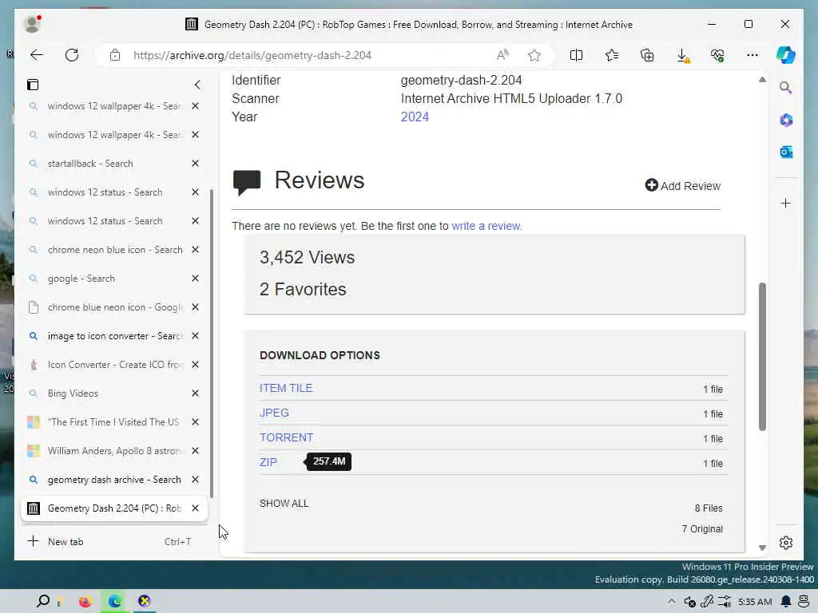Close the startallback - Search tab
The width and height of the screenshot is (818, 613).
pos(195,164)
